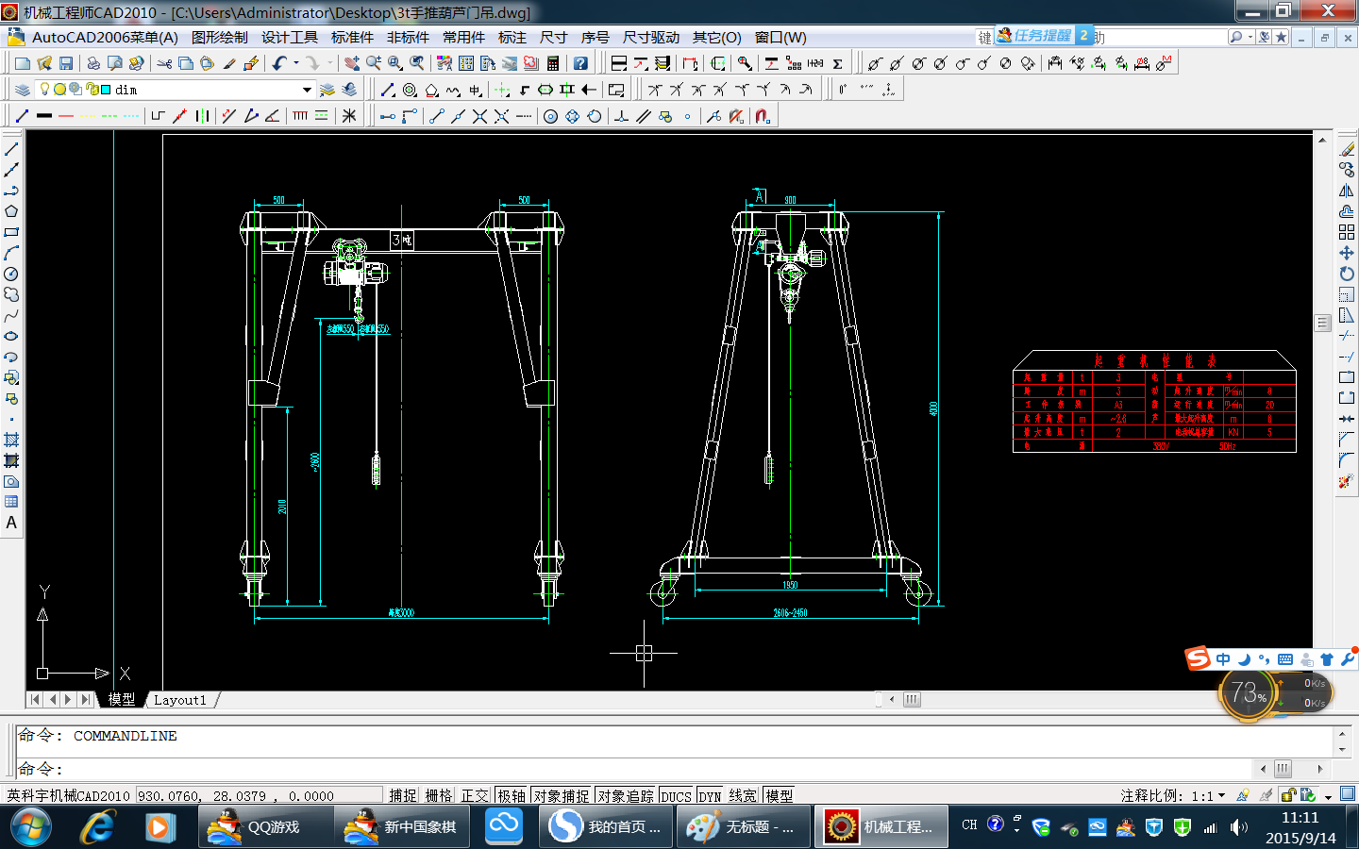Toggle the layer light bulb visibility icon

(x=43, y=90)
